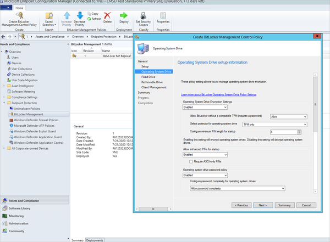Go forward using the navigation arrow
Screen dimensions: 330x242
10,37
